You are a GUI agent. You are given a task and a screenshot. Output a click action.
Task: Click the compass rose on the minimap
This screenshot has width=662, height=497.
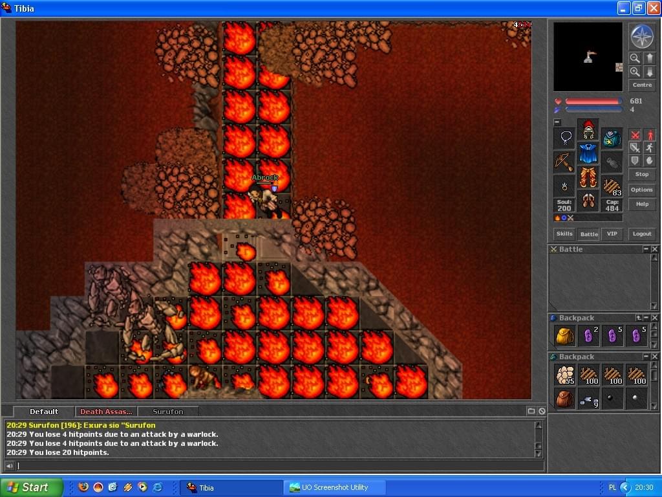click(x=642, y=37)
